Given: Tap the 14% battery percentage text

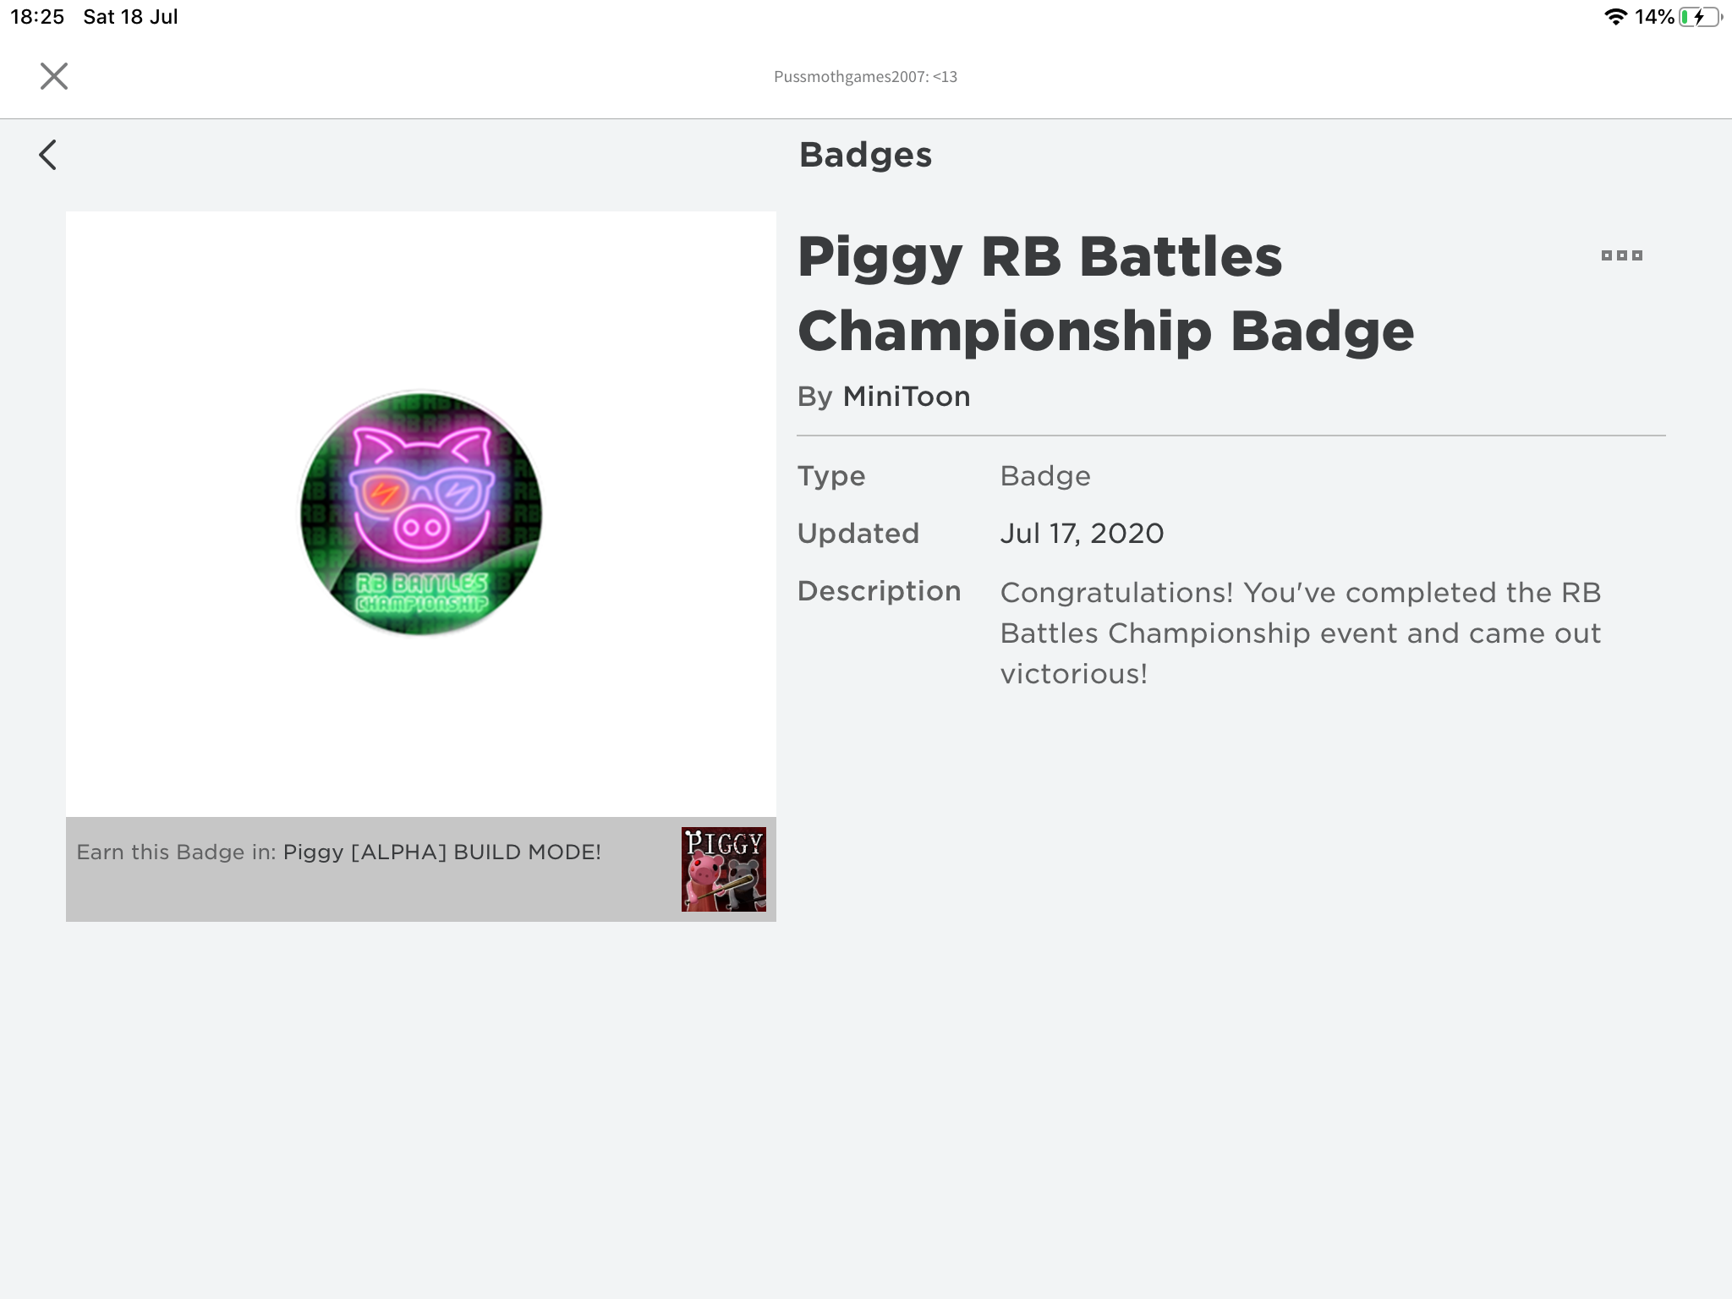Looking at the screenshot, I should click(x=1654, y=17).
